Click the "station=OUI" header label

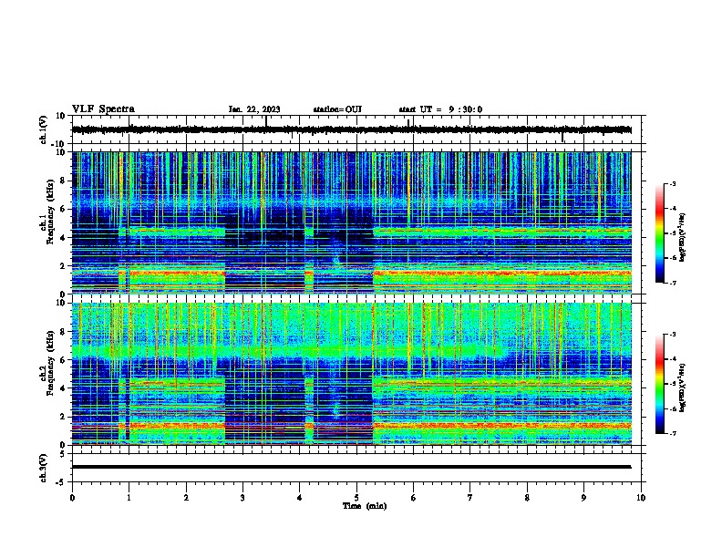pyautogui.click(x=337, y=109)
